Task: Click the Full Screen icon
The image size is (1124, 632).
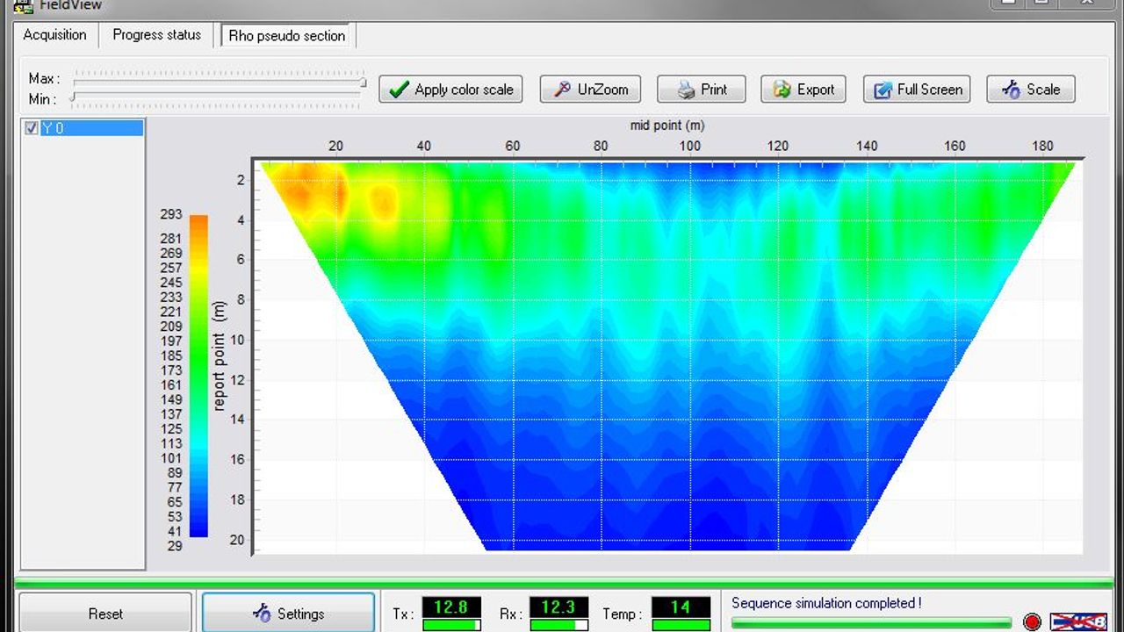Action: pos(882,90)
